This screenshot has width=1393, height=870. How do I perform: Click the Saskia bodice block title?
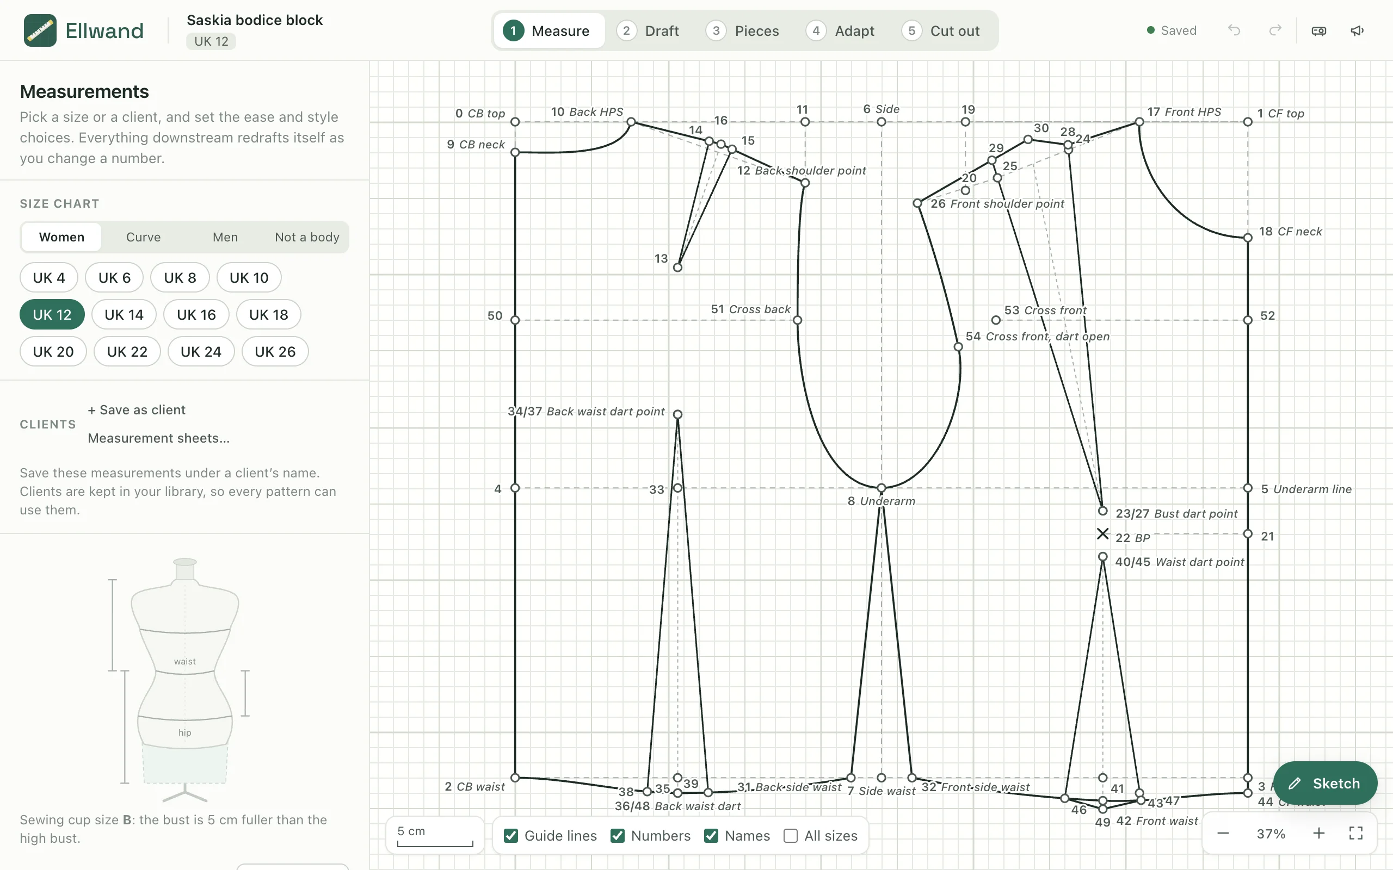(255, 20)
